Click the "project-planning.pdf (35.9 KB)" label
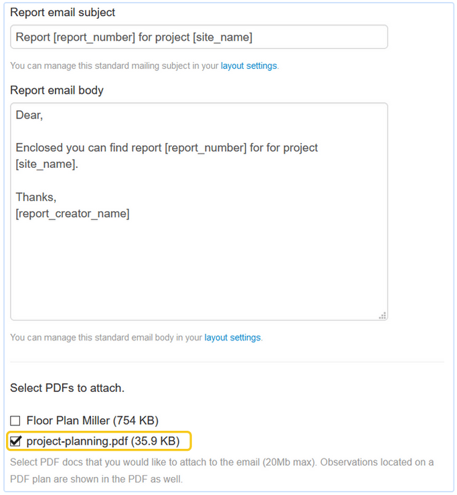Screen dimensions: 457x495 (x=103, y=441)
